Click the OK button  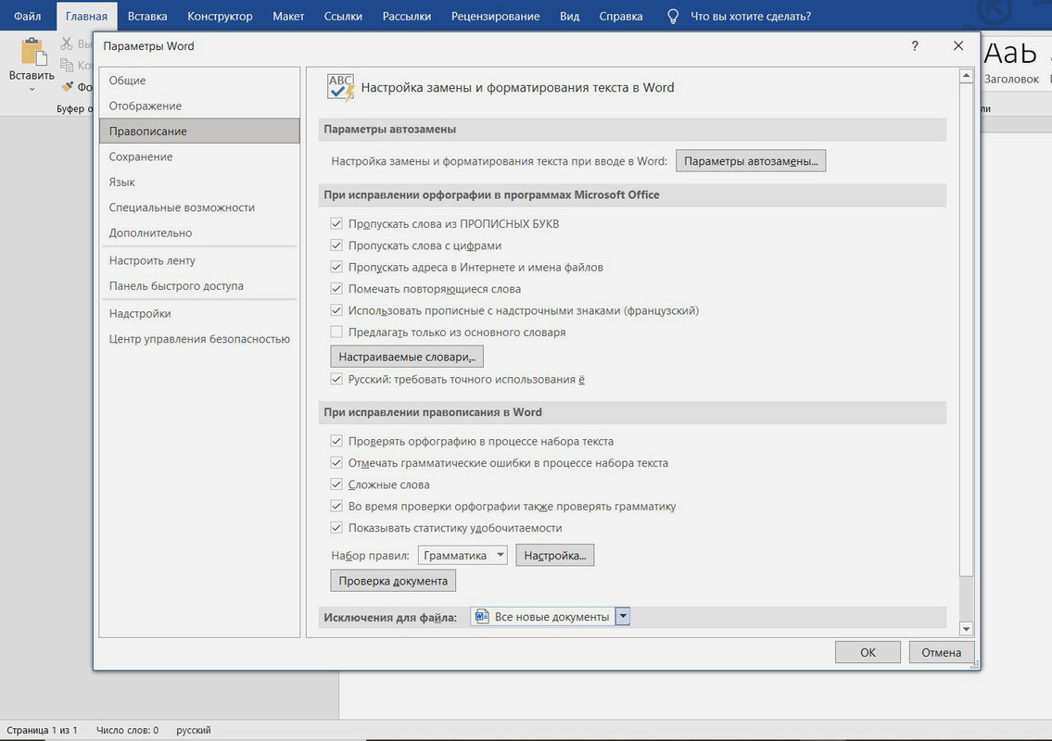[x=868, y=652]
